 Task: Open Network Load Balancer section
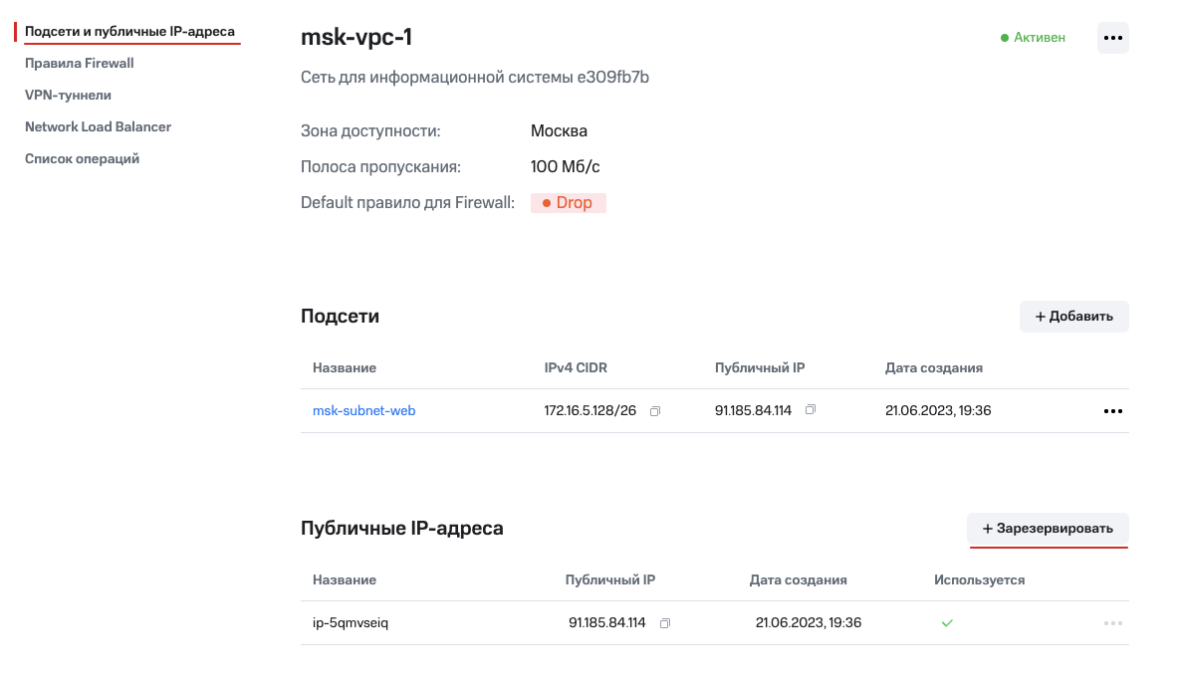coord(98,127)
